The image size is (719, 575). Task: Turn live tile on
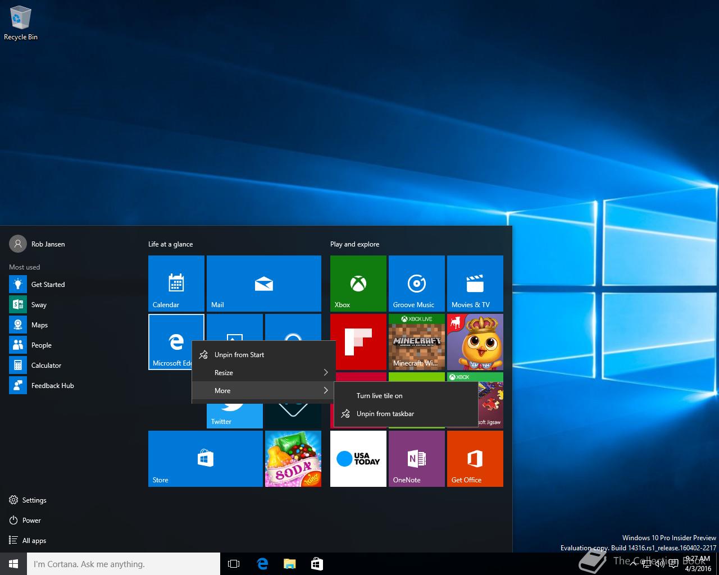[406, 396]
